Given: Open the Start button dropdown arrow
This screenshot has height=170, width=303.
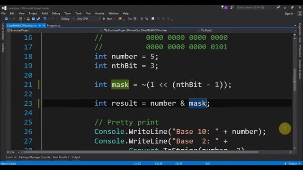Looking at the screenshot, I should (115, 19).
